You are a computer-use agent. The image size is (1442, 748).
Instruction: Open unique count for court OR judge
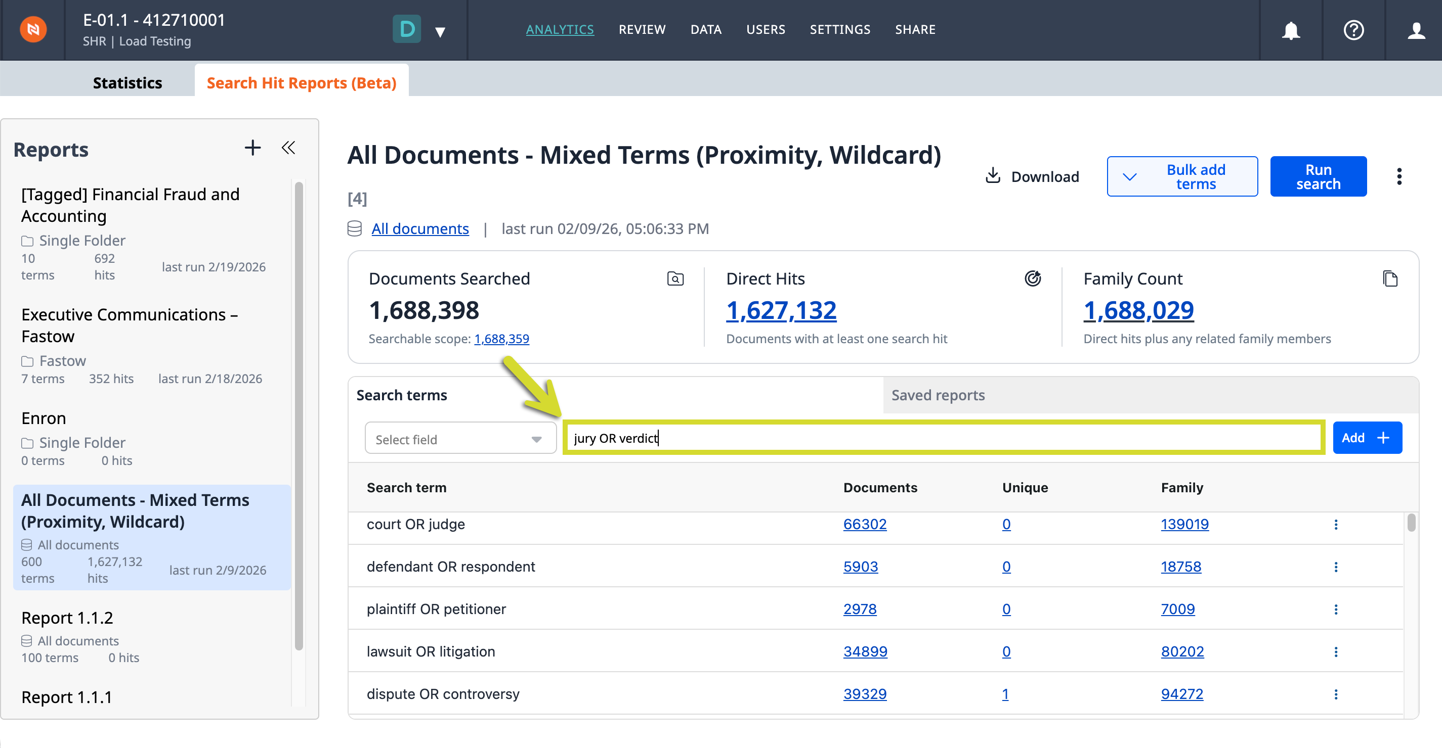tap(1006, 525)
